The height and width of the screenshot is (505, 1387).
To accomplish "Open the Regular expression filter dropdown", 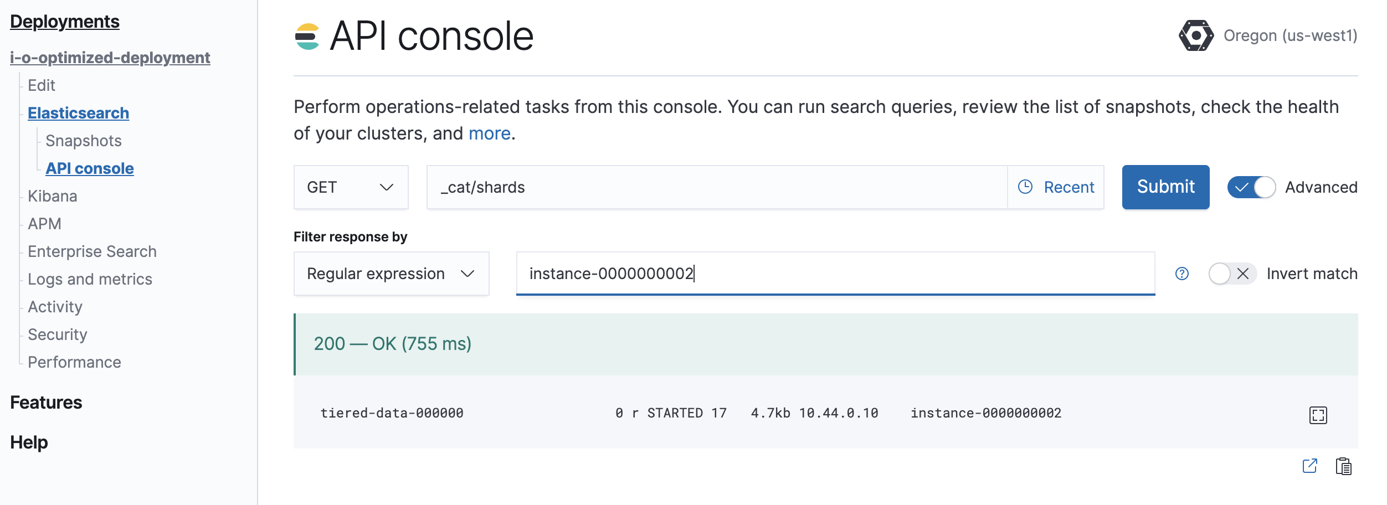I will (x=391, y=274).
